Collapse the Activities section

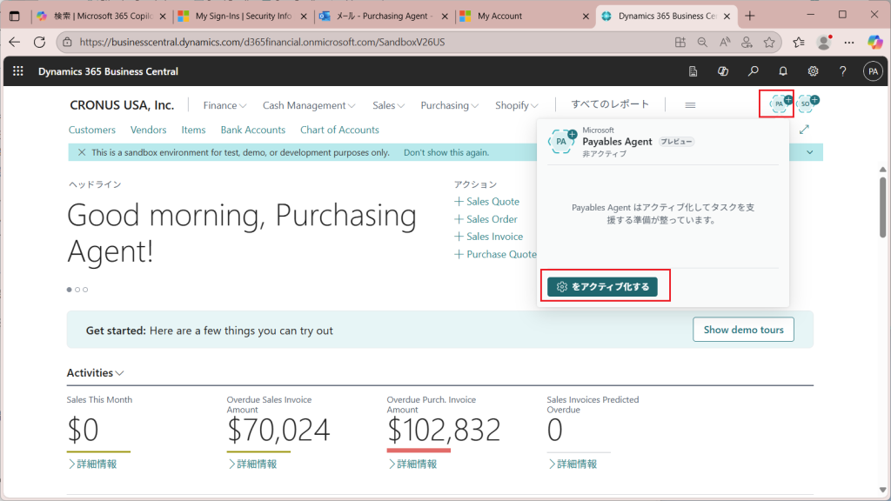click(x=95, y=372)
